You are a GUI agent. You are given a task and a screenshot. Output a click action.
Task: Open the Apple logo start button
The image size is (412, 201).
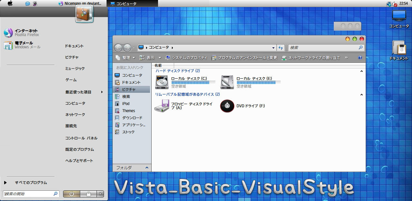pos(10,4)
